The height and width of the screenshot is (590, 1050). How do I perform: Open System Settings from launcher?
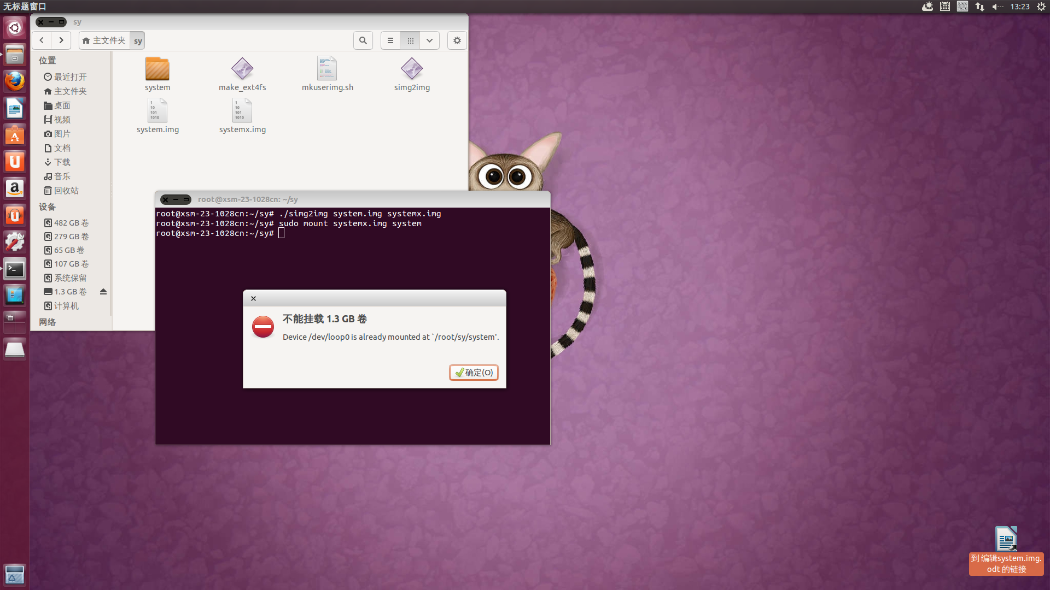15,242
